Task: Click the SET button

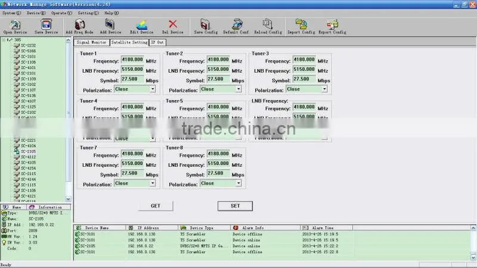Action: pos(235,205)
